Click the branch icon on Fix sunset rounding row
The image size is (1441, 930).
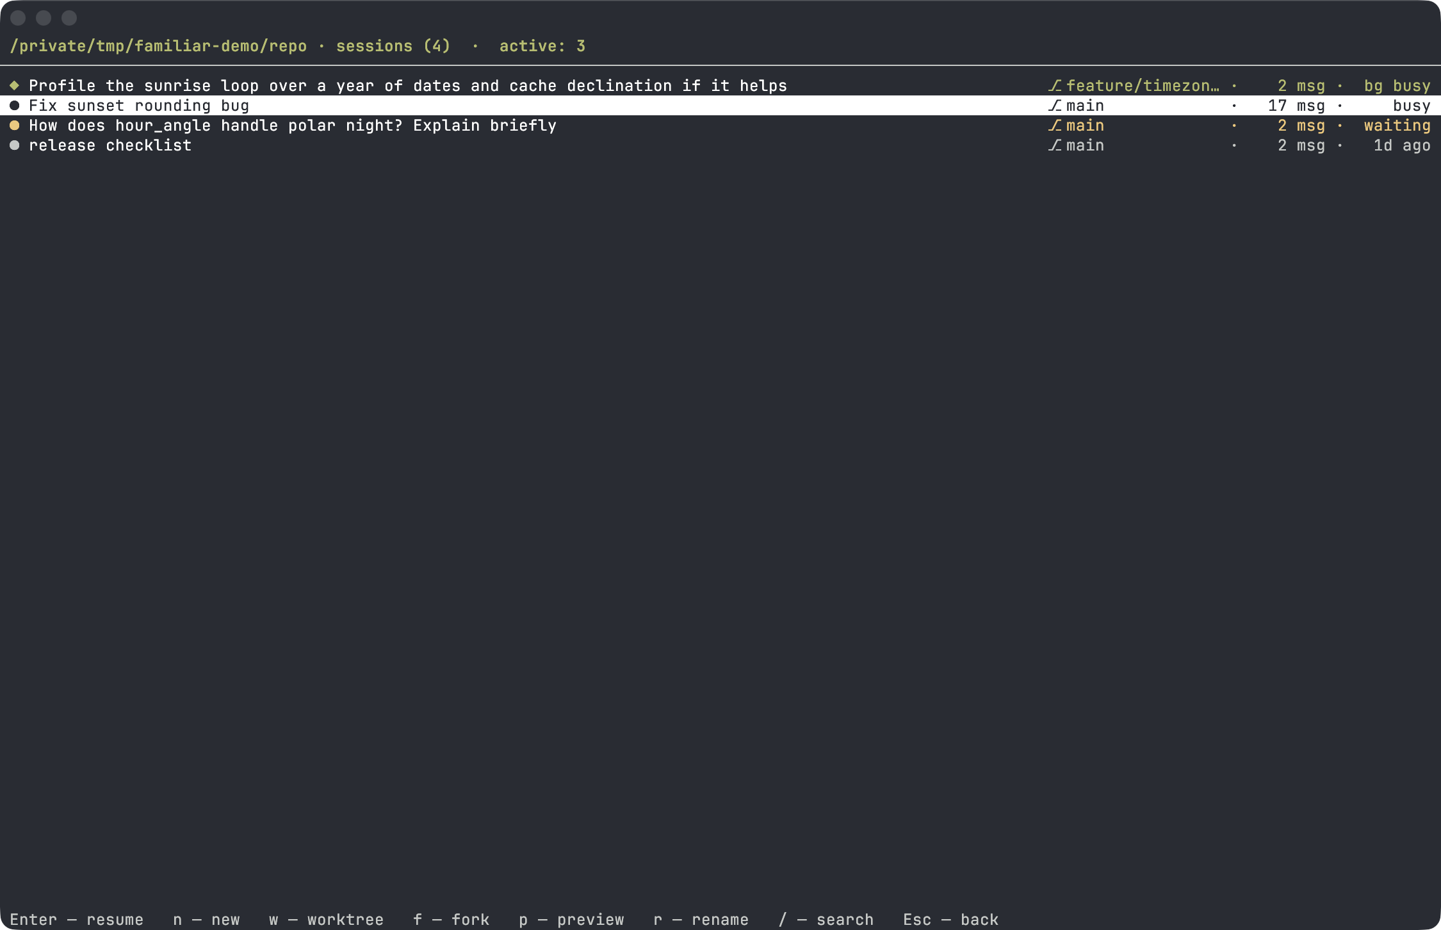point(1055,106)
